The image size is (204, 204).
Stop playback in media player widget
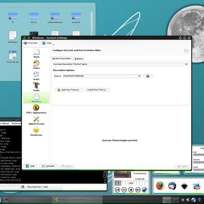pos(131,190)
